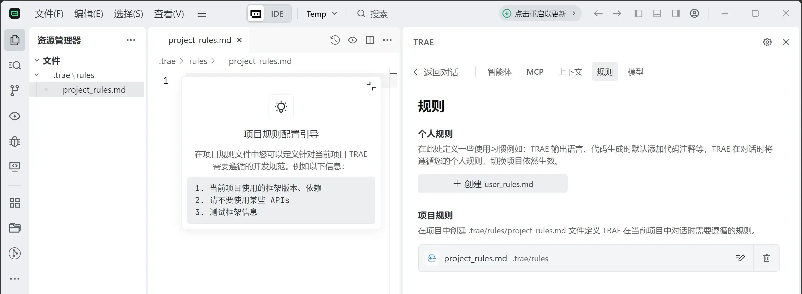802x294 pixels.
Task: Close the project_rules.md editor tab
Action: click(x=239, y=40)
